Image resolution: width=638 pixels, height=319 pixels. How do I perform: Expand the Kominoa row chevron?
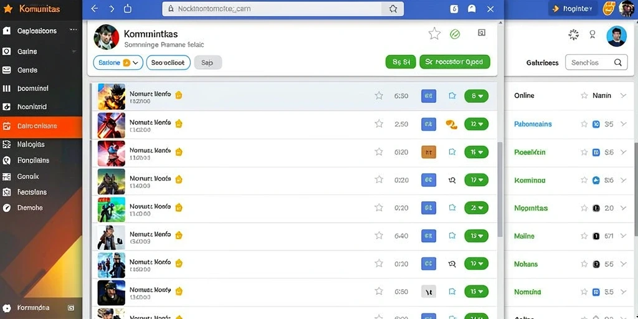(623, 180)
